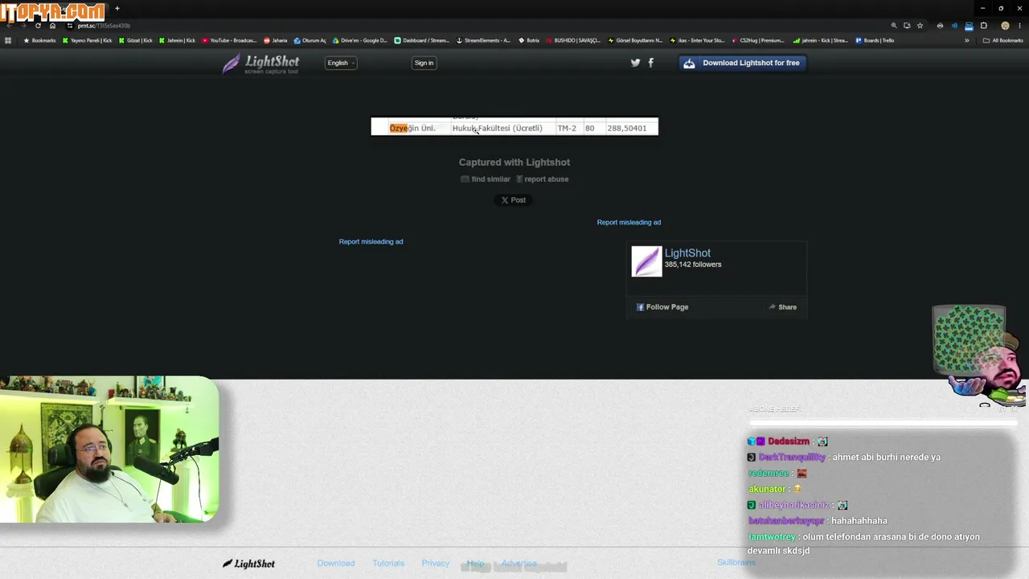1029x579 pixels.
Task: Open the YouTube - Broadcast bookmark
Action: tap(230, 40)
